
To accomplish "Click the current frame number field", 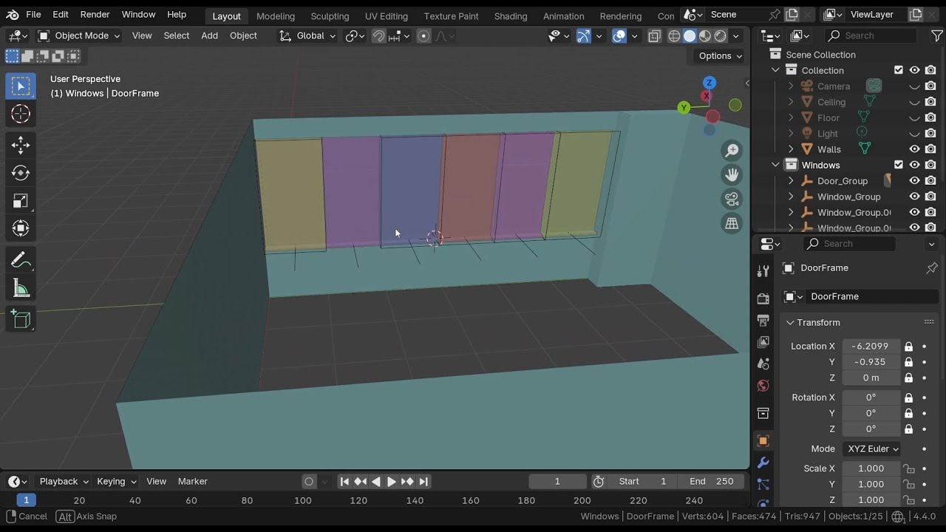I will click(x=557, y=481).
